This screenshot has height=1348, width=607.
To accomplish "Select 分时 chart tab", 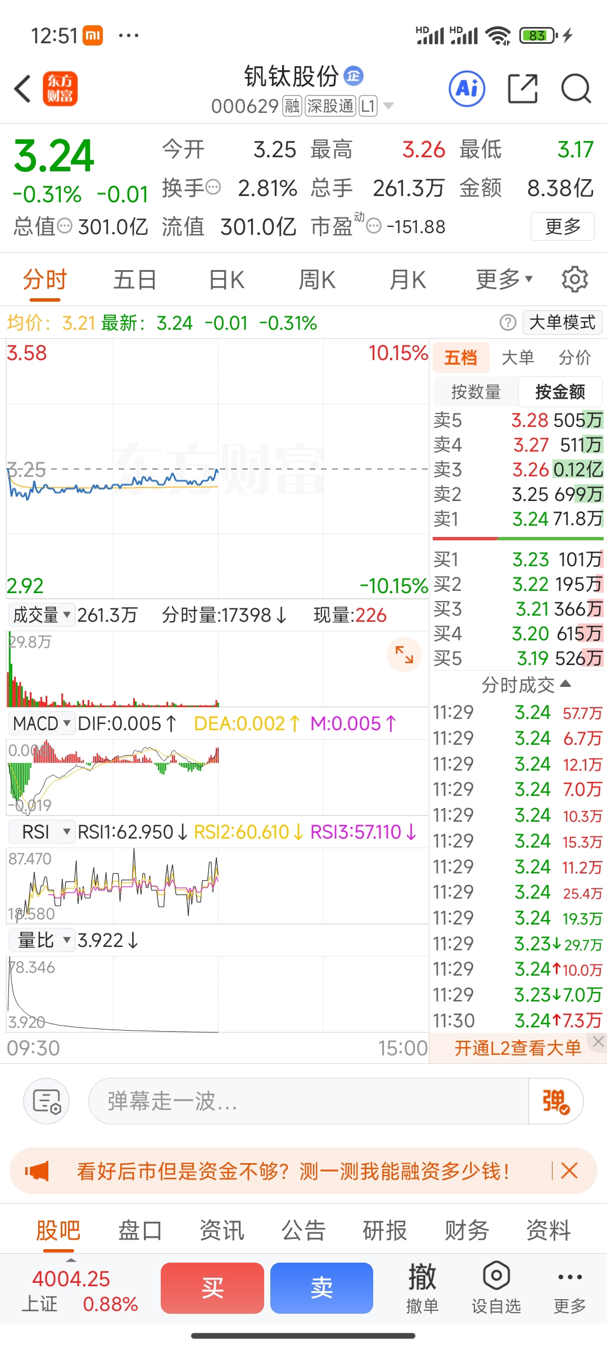I will pyautogui.click(x=45, y=279).
